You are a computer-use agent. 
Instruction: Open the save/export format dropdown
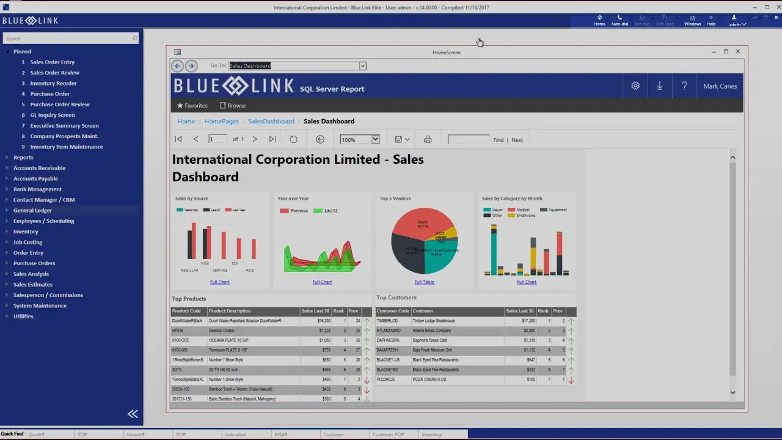tap(402, 139)
